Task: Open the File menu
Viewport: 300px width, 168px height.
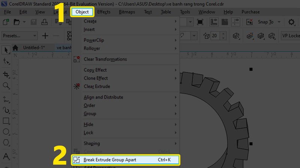Action: [x=7, y=12]
